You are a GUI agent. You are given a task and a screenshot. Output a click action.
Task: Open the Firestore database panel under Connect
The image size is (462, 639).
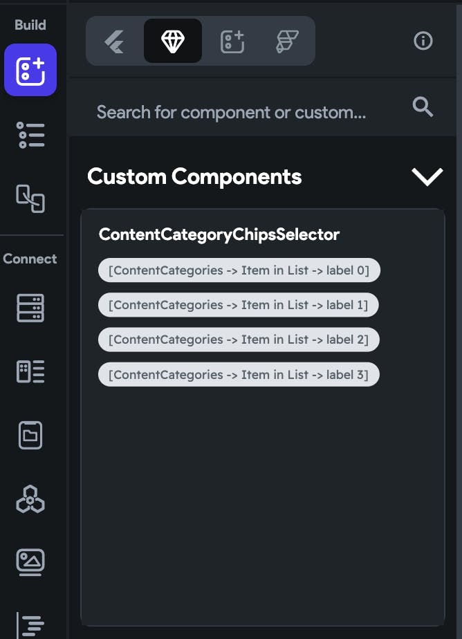30,308
